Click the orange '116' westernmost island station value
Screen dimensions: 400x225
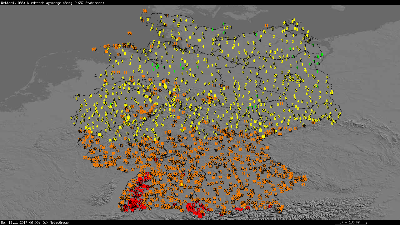94,49
